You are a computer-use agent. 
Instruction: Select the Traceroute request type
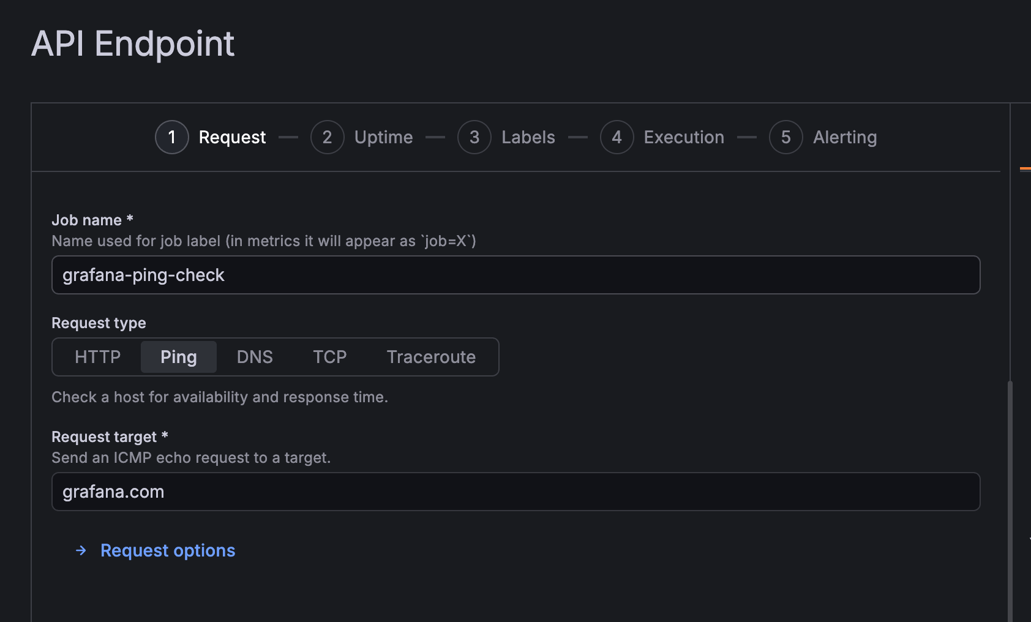click(x=430, y=357)
